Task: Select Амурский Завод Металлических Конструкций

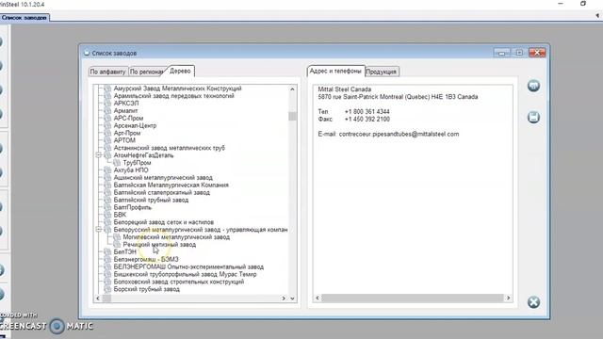Action: pyautogui.click(x=177, y=89)
